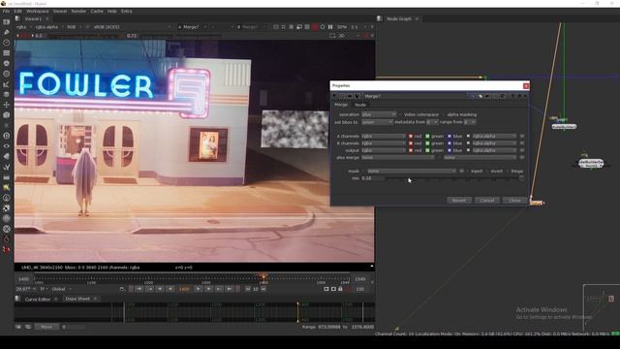The width and height of the screenshot is (620, 349).
Task: Open the Particles nodes toolbar menu
Action: [x=7, y=125]
